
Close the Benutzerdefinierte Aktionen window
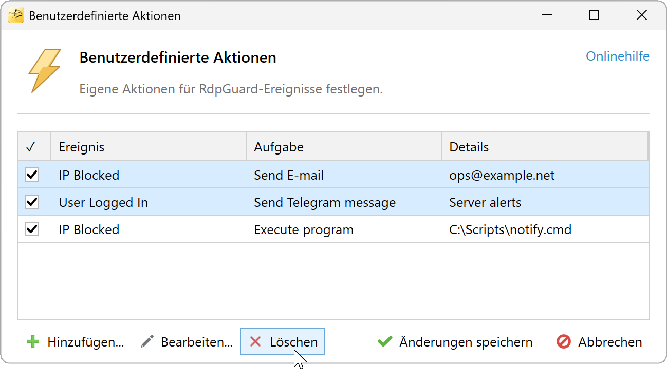click(x=641, y=15)
